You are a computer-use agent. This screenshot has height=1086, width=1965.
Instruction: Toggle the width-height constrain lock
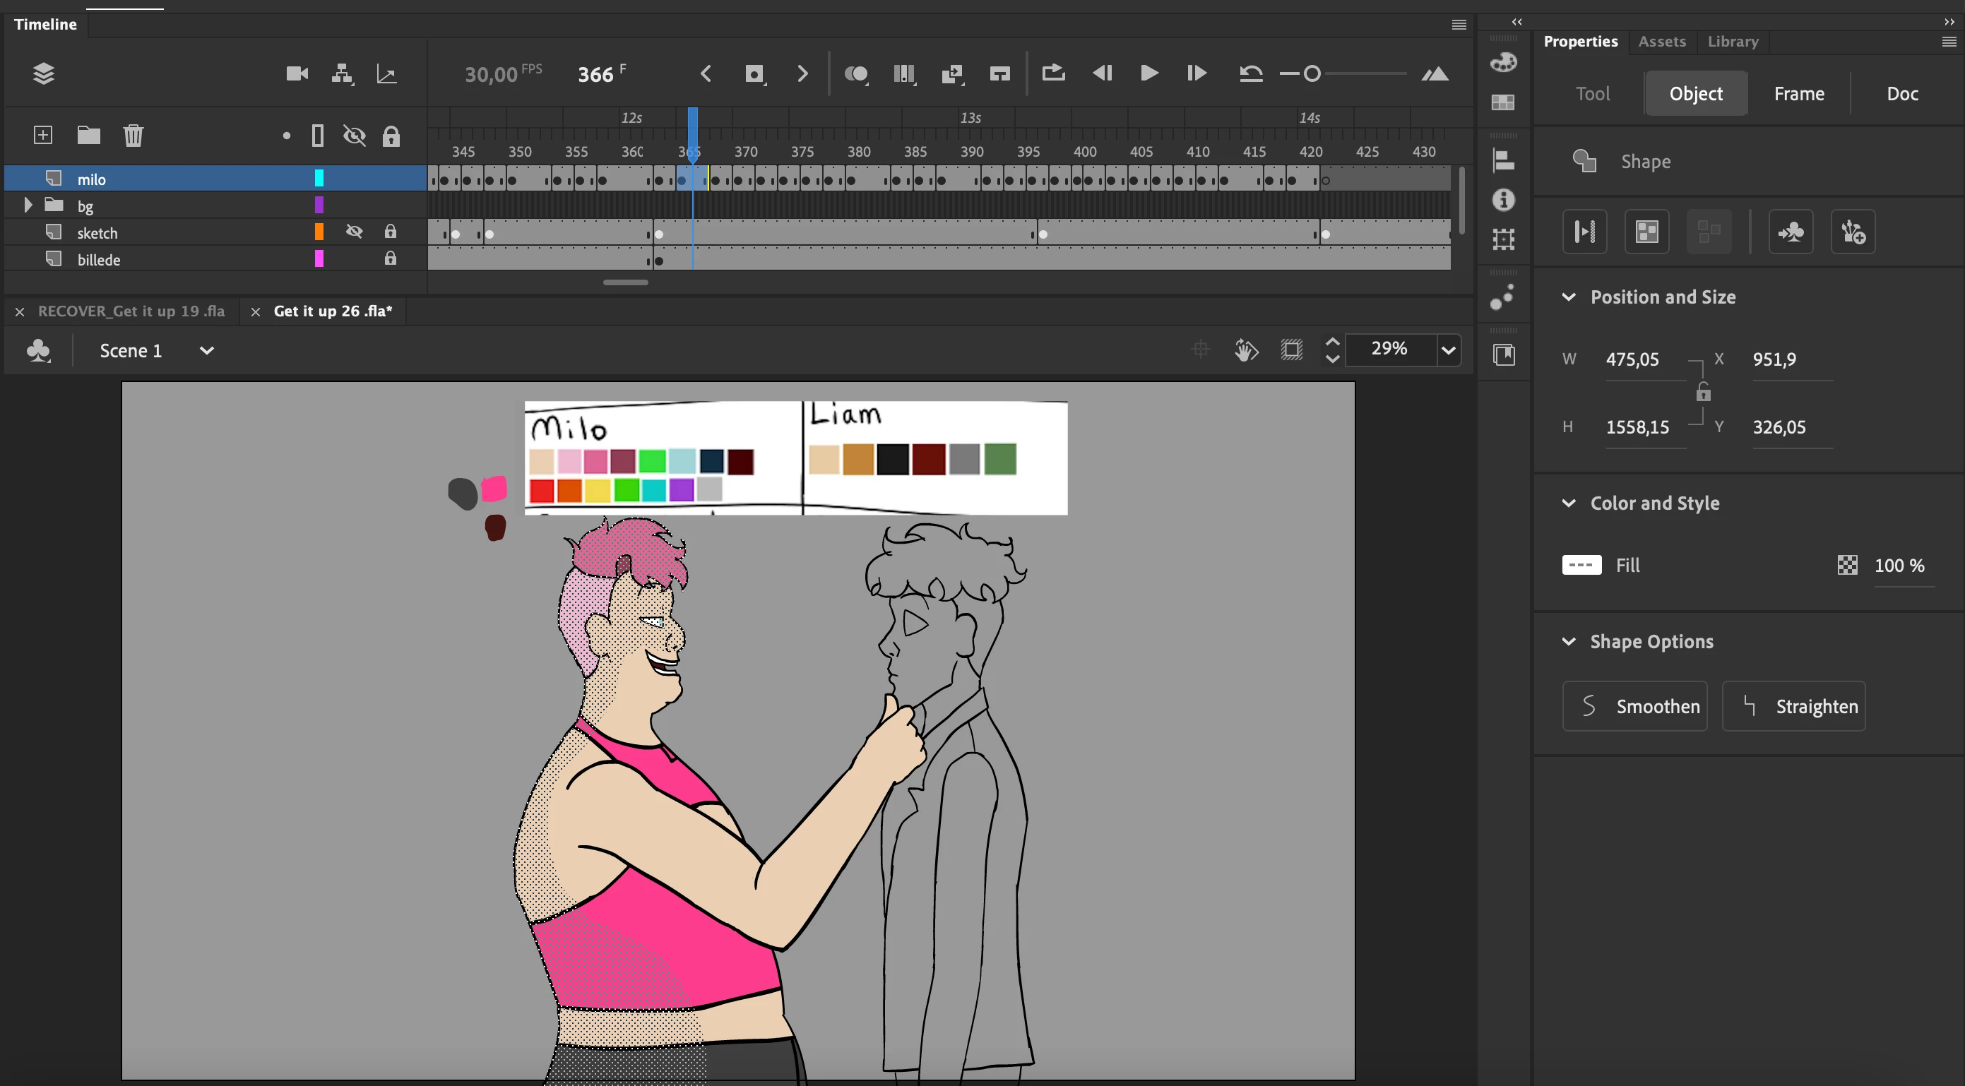(x=1704, y=393)
